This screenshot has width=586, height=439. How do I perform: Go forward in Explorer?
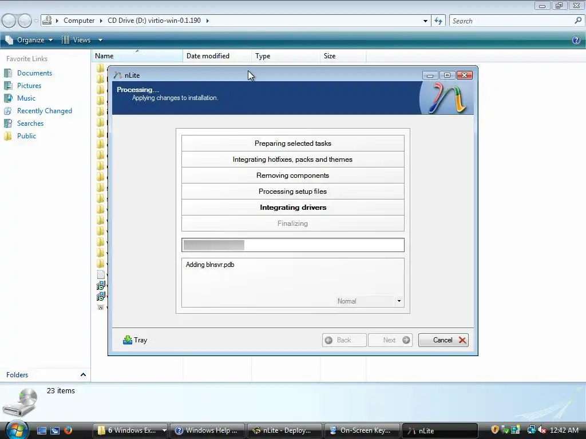[25, 21]
